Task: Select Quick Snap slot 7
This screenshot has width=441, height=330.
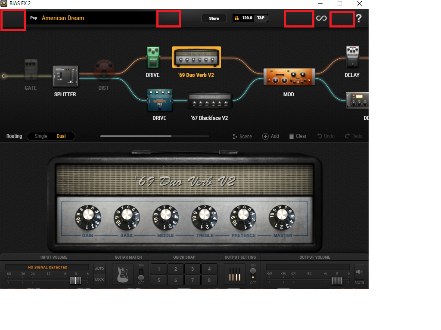Action: click(193, 280)
